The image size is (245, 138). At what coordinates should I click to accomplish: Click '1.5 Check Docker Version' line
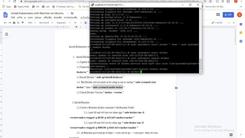100,92
